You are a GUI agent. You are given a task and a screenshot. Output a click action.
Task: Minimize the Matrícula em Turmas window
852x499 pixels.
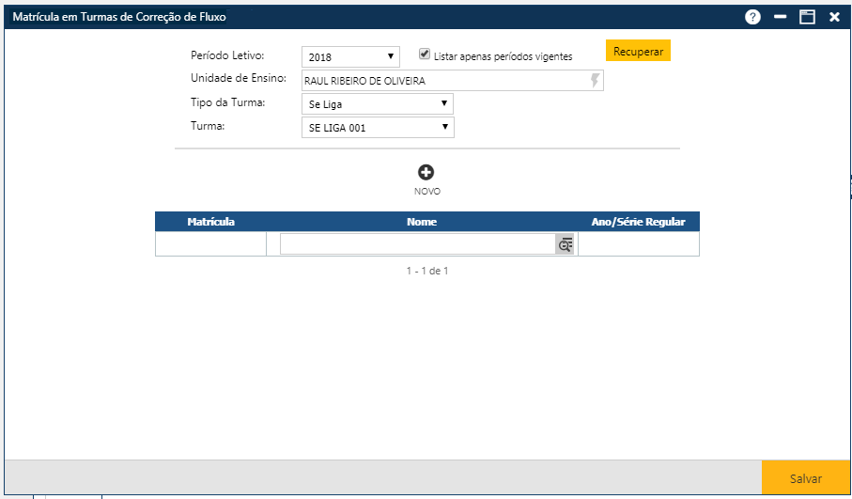780,17
